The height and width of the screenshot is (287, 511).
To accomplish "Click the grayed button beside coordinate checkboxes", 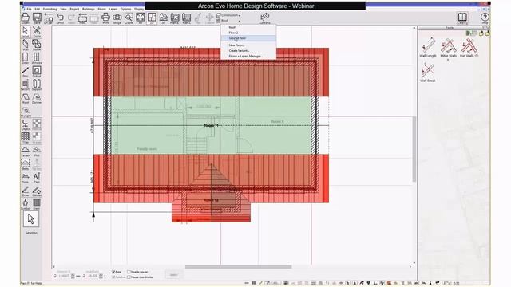I will point(174,275).
